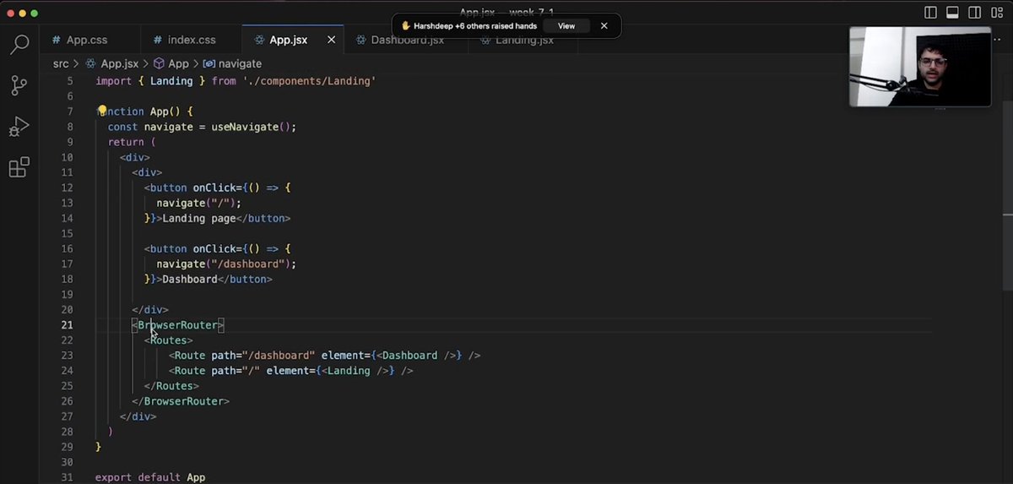The width and height of the screenshot is (1013, 484).
Task: Click './components/Landing' import path on line 5
Action: coord(309,81)
